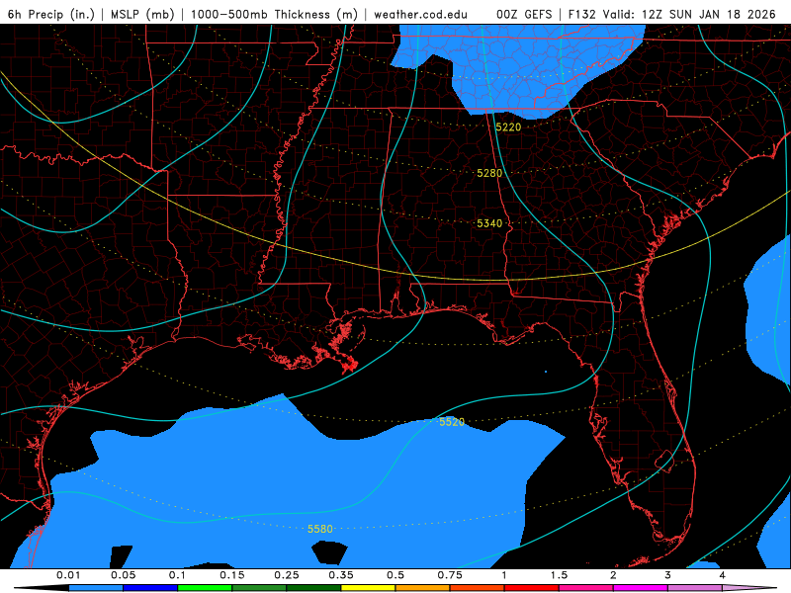791x593 pixels.
Task: Pick the red 1–1.5 legend swatch
Action: (x=532, y=588)
